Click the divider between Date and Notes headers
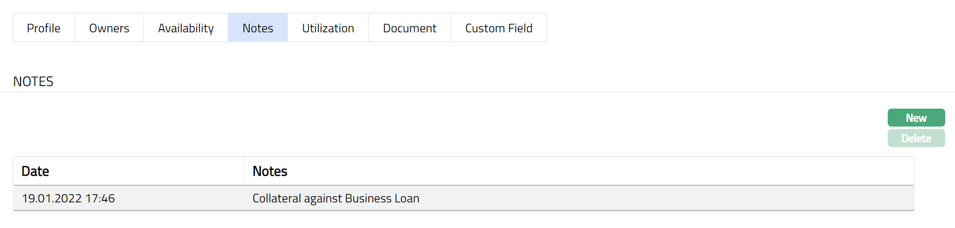955x228 pixels. point(245,171)
